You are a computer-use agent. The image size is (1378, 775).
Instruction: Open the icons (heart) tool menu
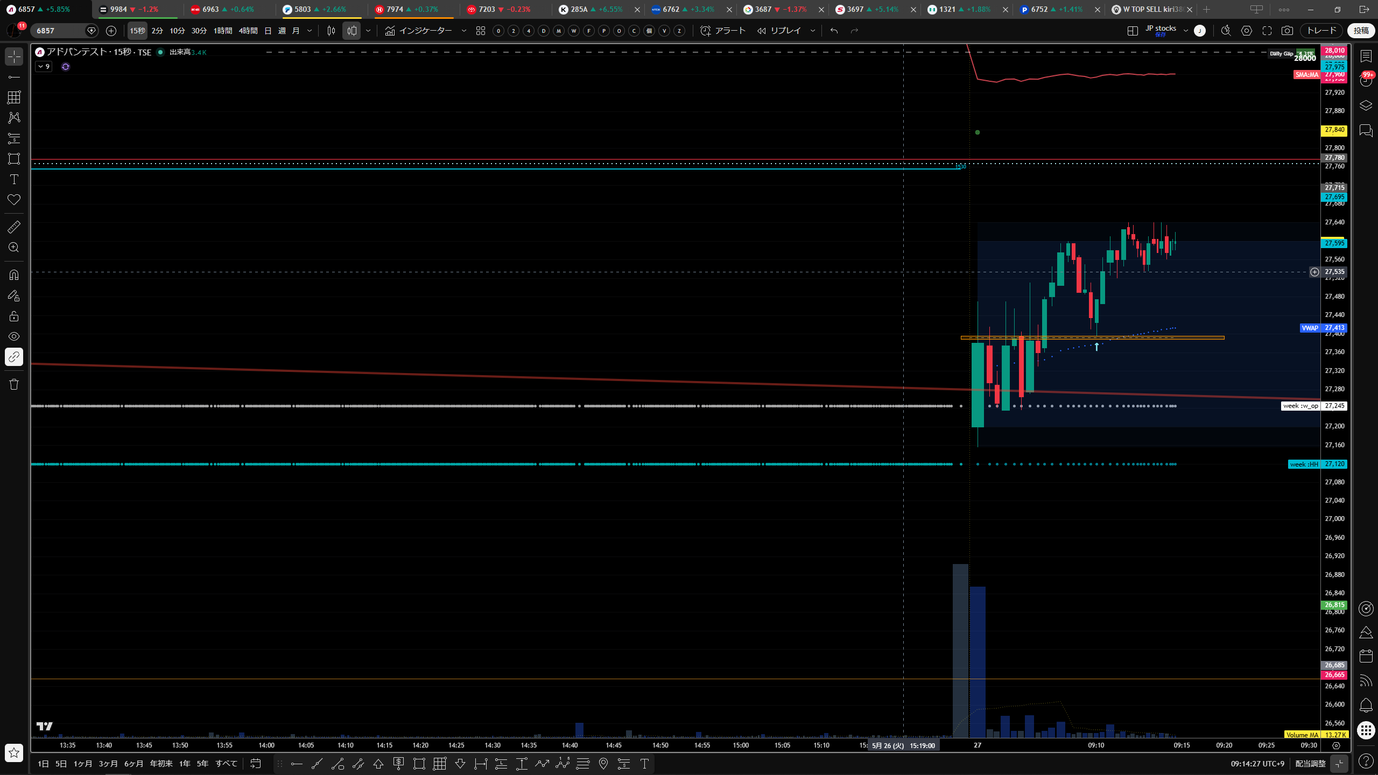pos(14,200)
